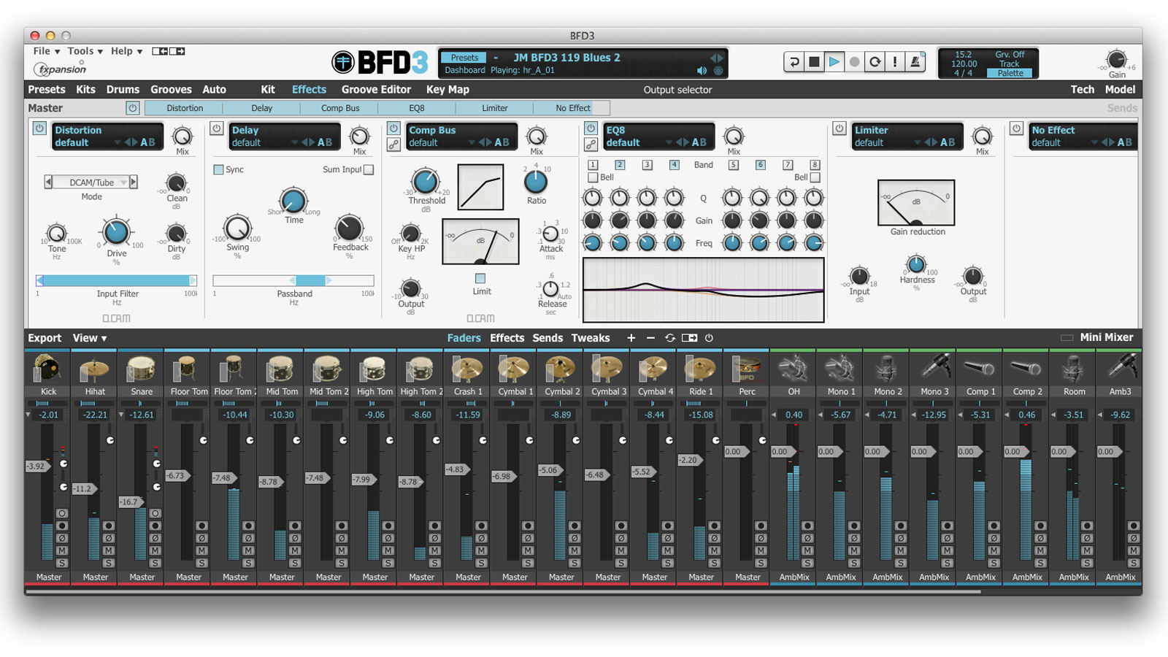Enable the Delay Sync checkbox
Image resolution: width=1168 pixels, height=657 pixels.
coord(218,169)
